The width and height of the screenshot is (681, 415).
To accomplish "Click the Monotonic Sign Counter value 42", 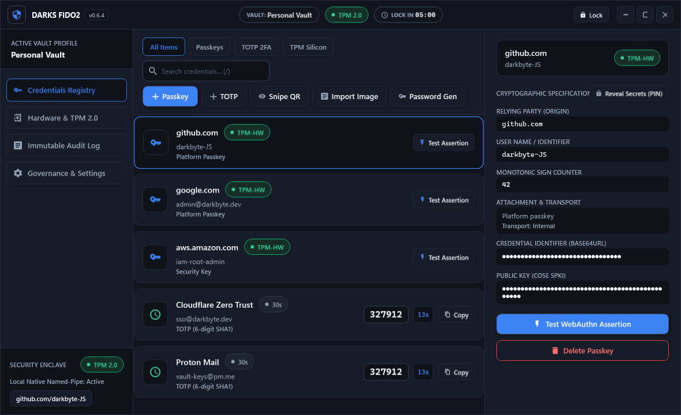I will click(x=582, y=184).
